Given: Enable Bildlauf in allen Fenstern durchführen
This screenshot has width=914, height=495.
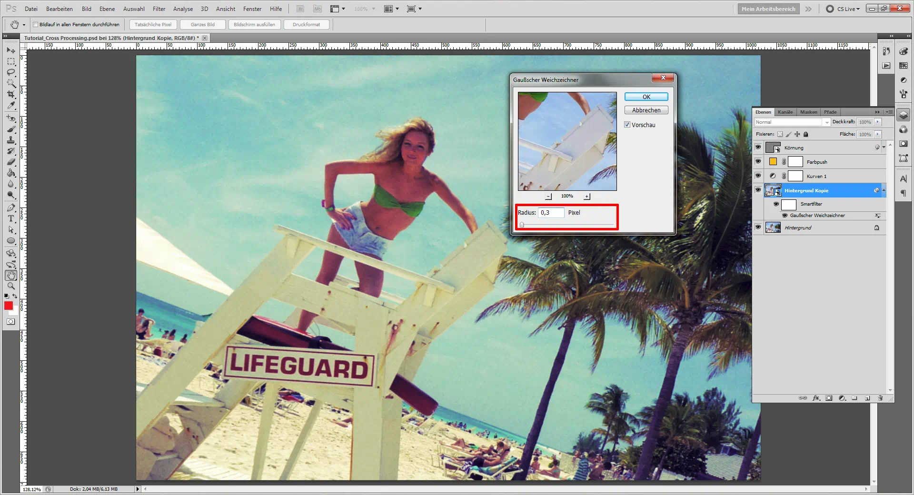Looking at the screenshot, I should pyautogui.click(x=36, y=25).
